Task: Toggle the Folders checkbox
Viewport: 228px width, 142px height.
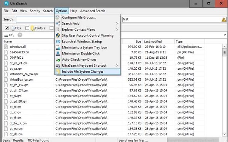Action: (x=27, y=28)
